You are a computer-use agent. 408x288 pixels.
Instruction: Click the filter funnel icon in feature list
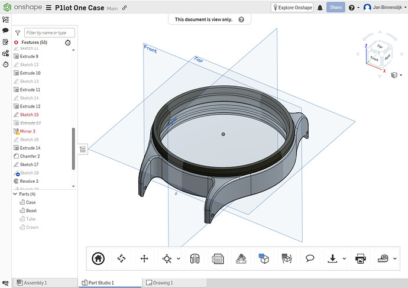[18, 33]
